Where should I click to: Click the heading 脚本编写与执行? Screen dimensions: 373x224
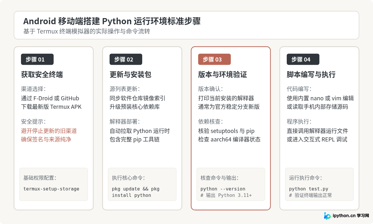tap(311, 75)
